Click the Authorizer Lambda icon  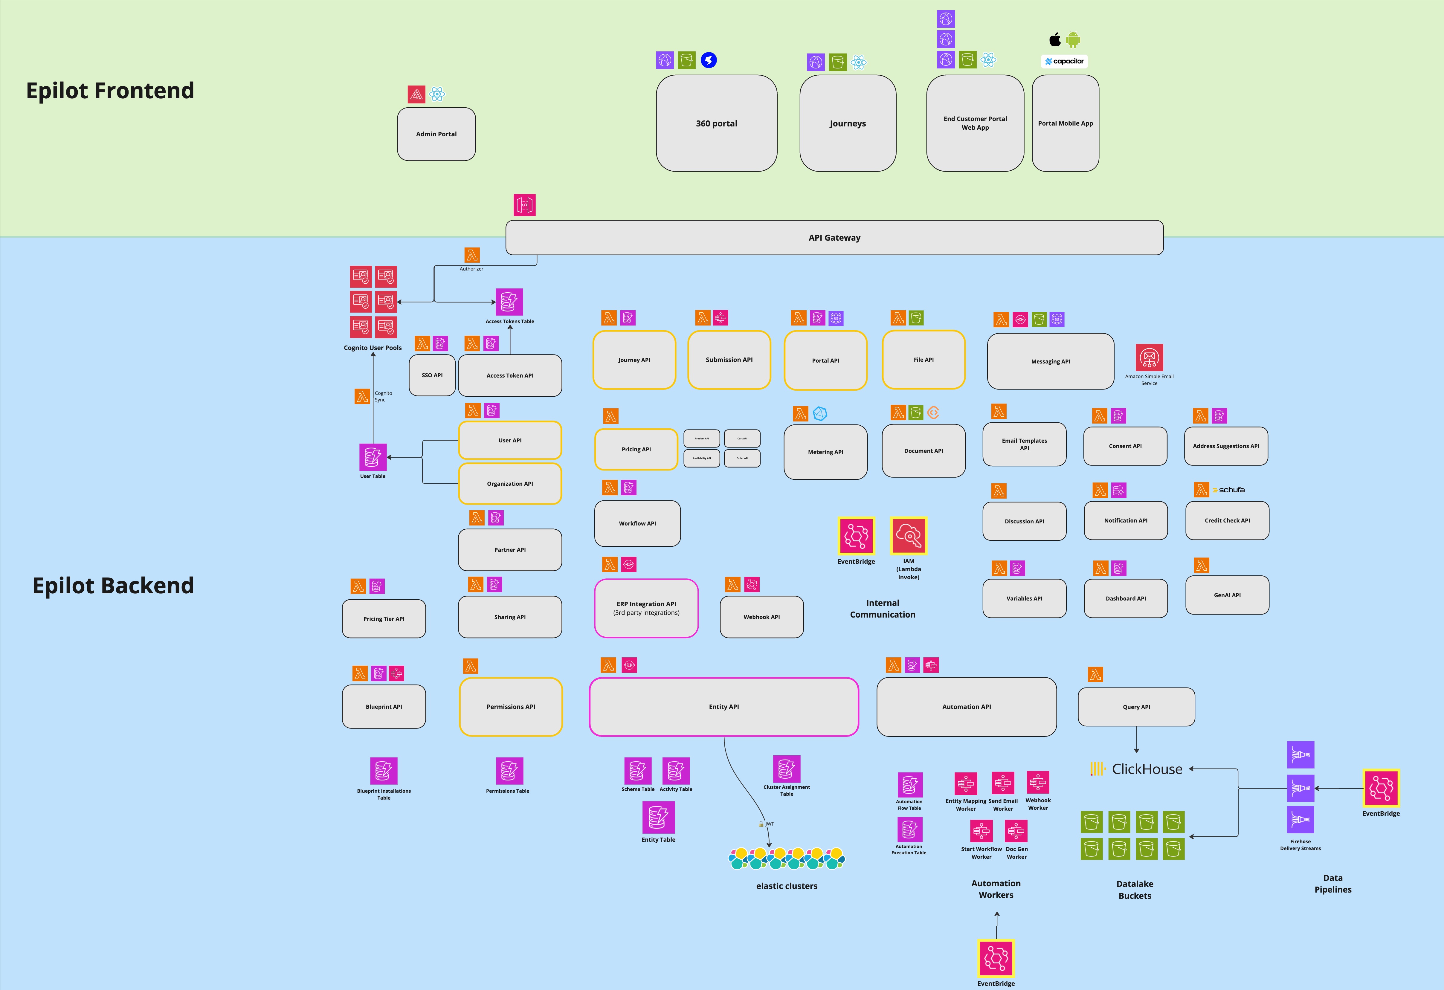(x=472, y=255)
